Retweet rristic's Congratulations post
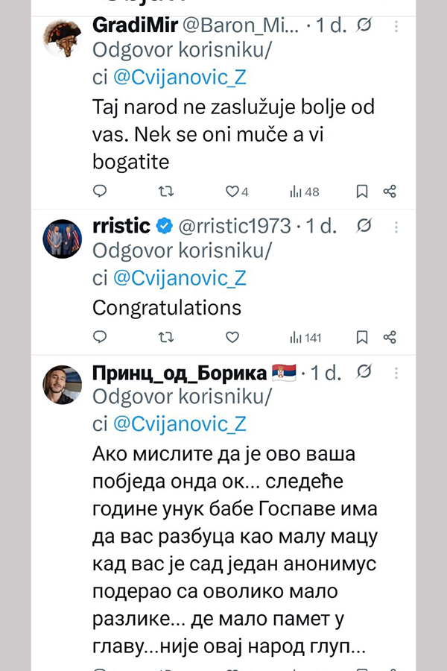 click(166, 338)
